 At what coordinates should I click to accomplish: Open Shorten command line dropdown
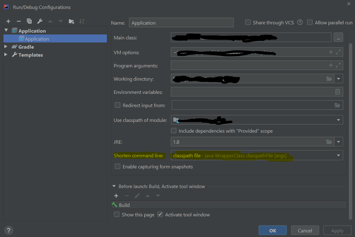coord(338,155)
